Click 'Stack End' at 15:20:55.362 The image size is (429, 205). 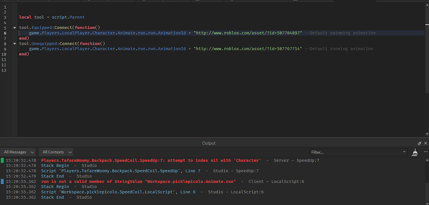[53, 198]
